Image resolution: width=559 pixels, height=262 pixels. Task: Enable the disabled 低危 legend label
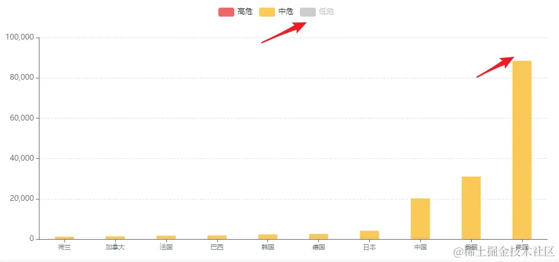327,11
